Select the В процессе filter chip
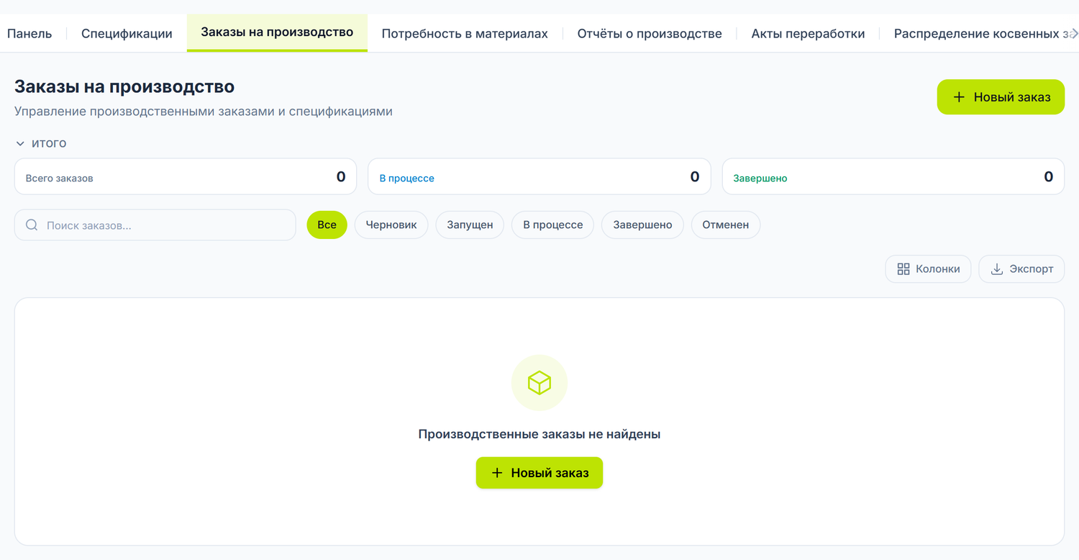 pos(552,225)
